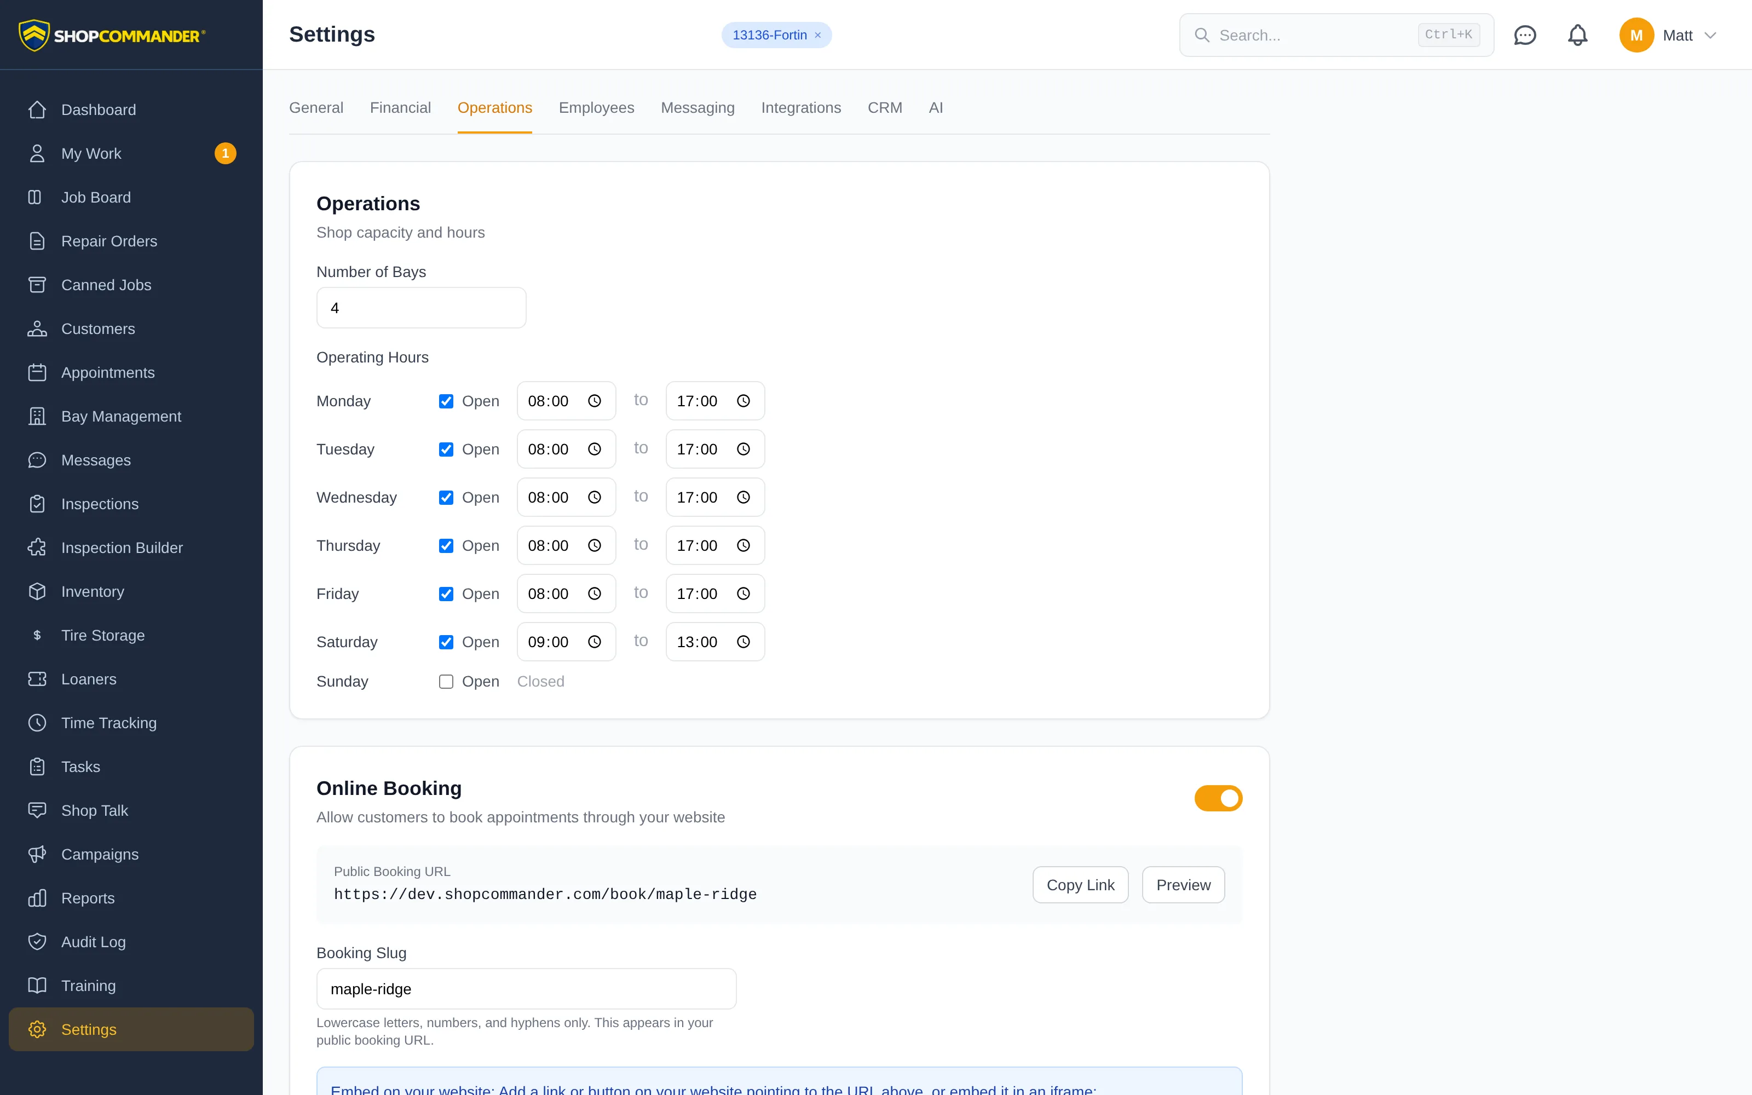This screenshot has height=1095, width=1752.
Task: Open the Friday closing time clock picker
Action: [744, 594]
